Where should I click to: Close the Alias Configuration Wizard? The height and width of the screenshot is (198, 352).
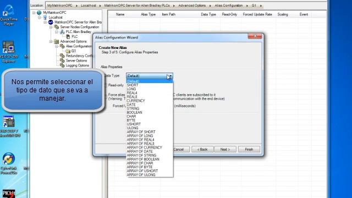[255, 36]
